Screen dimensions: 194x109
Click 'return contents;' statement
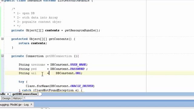(33, 43)
